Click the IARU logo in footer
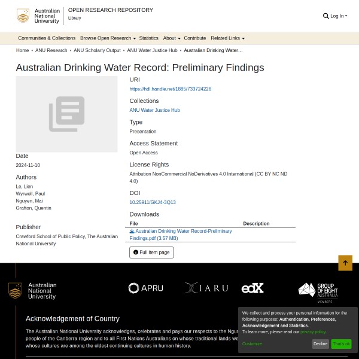The width and height of the screenshot is (359, 359). (x=206, y=288)
